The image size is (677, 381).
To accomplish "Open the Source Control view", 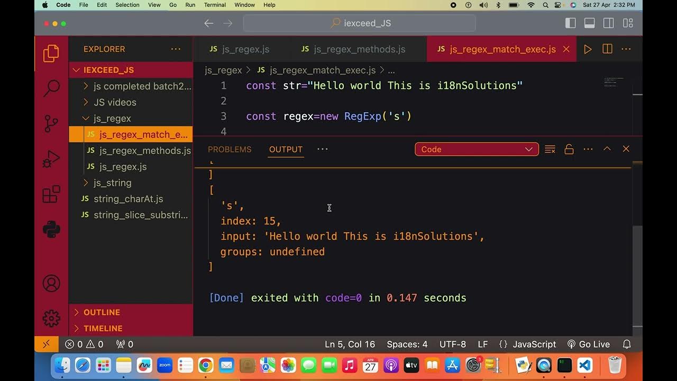I will [x=51, y=123].
